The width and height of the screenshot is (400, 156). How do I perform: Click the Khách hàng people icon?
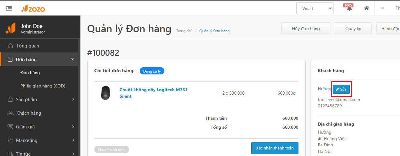point(10,113)
